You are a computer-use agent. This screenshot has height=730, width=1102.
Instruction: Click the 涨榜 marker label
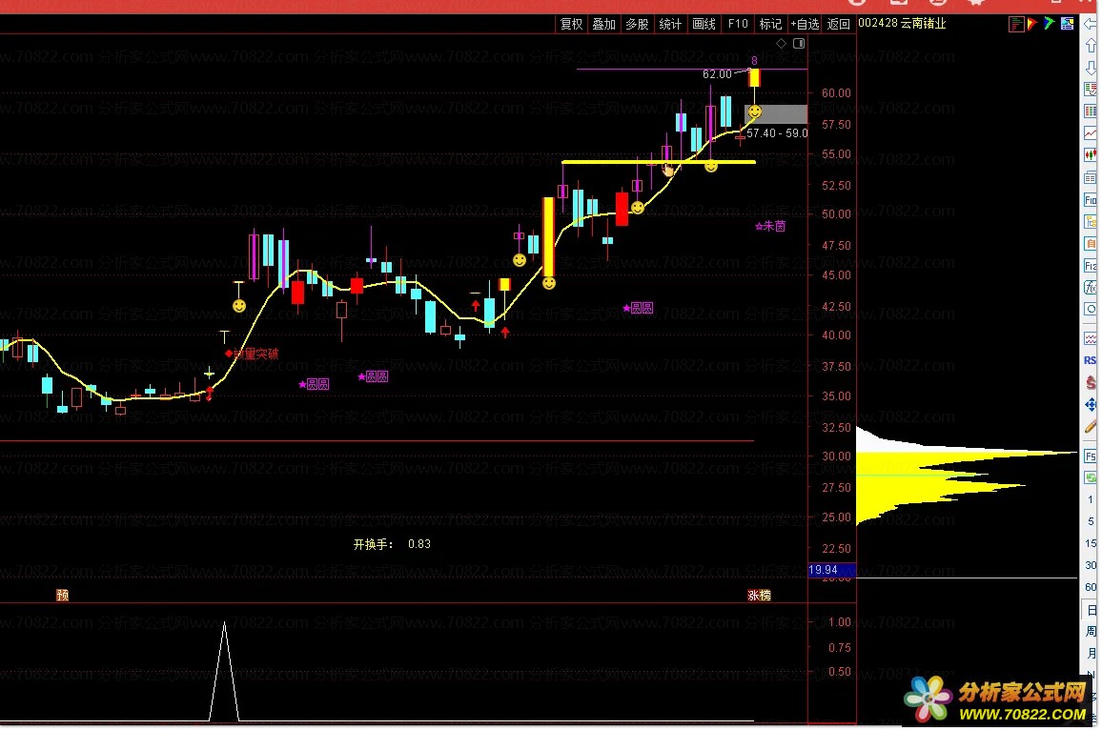(x=759, y=595)
